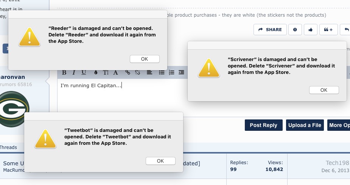The width and height of the screenshot is (350, 185).
Task: Toggle the bulleted list
Action: 162,72
